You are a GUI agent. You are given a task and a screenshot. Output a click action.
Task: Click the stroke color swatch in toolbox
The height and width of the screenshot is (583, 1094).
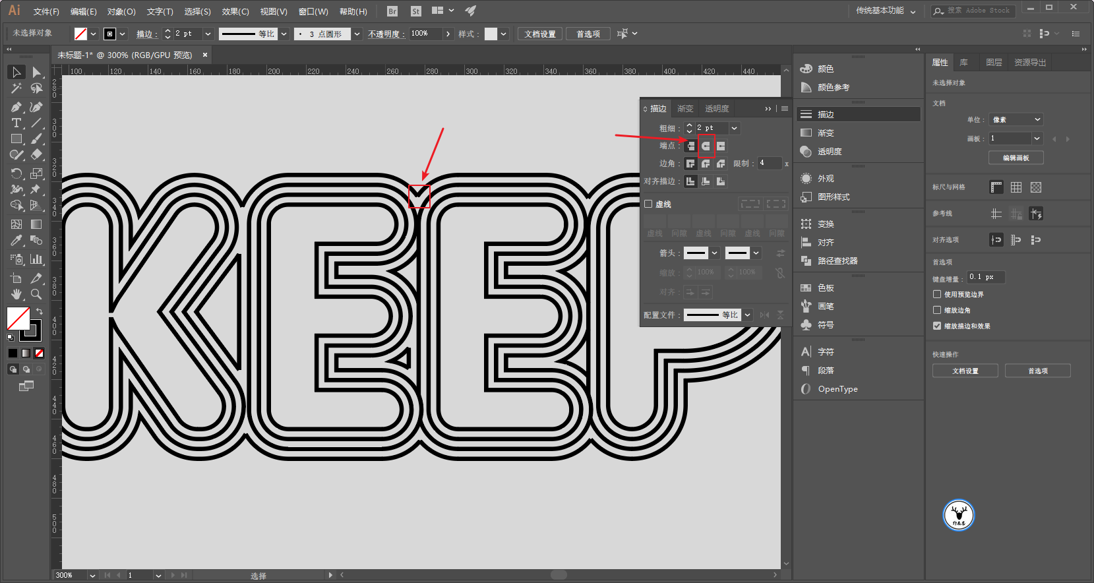(x=30, y=330)
